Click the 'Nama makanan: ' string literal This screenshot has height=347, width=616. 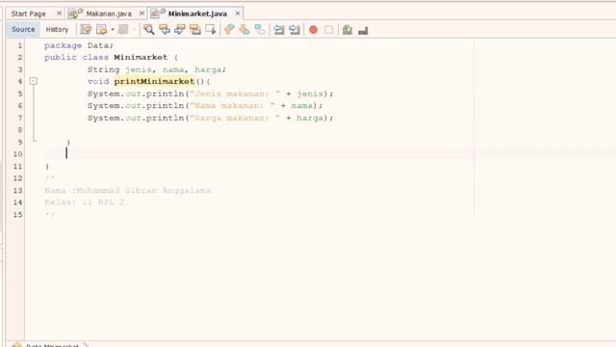[232, 106]
